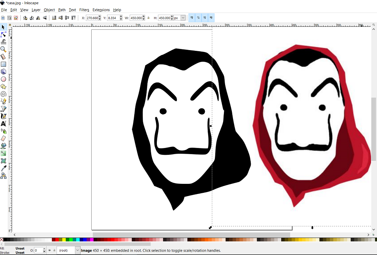Select the Calligraphy tool

pos(3,116)
